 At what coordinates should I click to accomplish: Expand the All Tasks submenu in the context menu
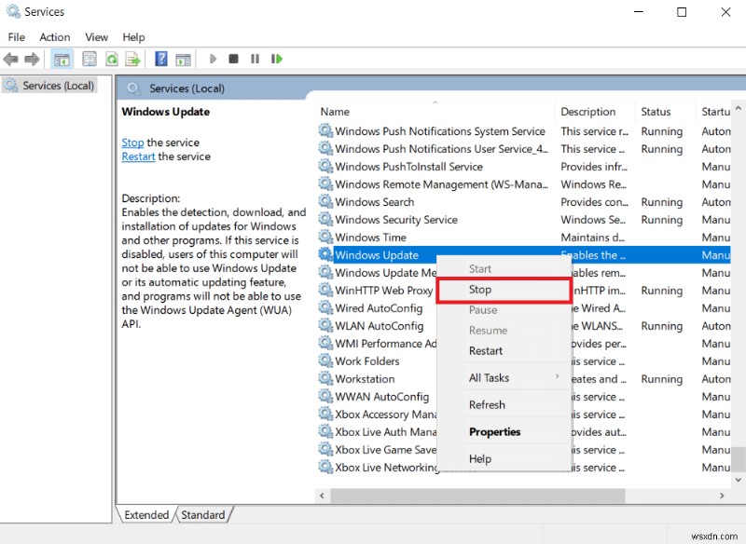coord(490,377)
